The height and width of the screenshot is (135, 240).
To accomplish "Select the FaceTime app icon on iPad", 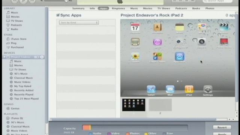I will click(x=180, y=42).
